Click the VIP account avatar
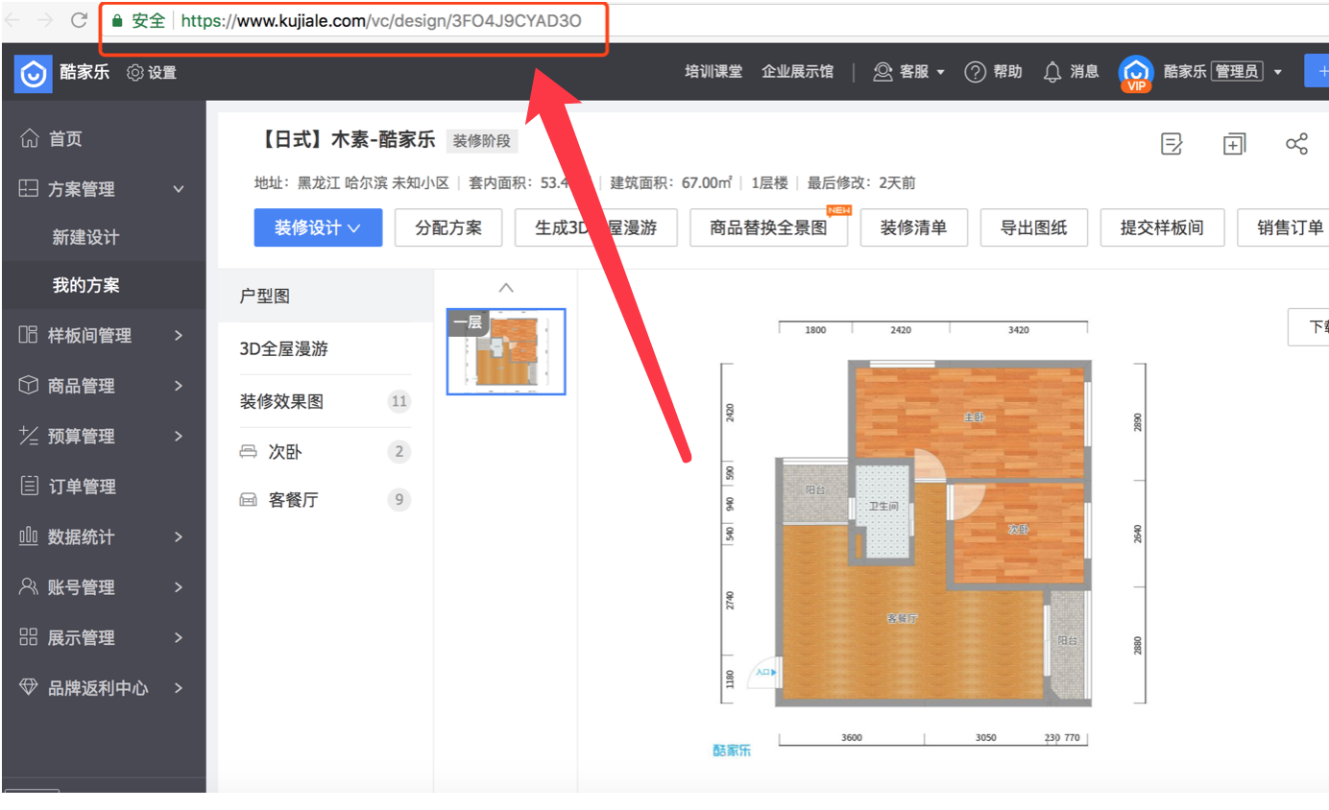This screenshot has width=1329, height=810. point(1136,74)
